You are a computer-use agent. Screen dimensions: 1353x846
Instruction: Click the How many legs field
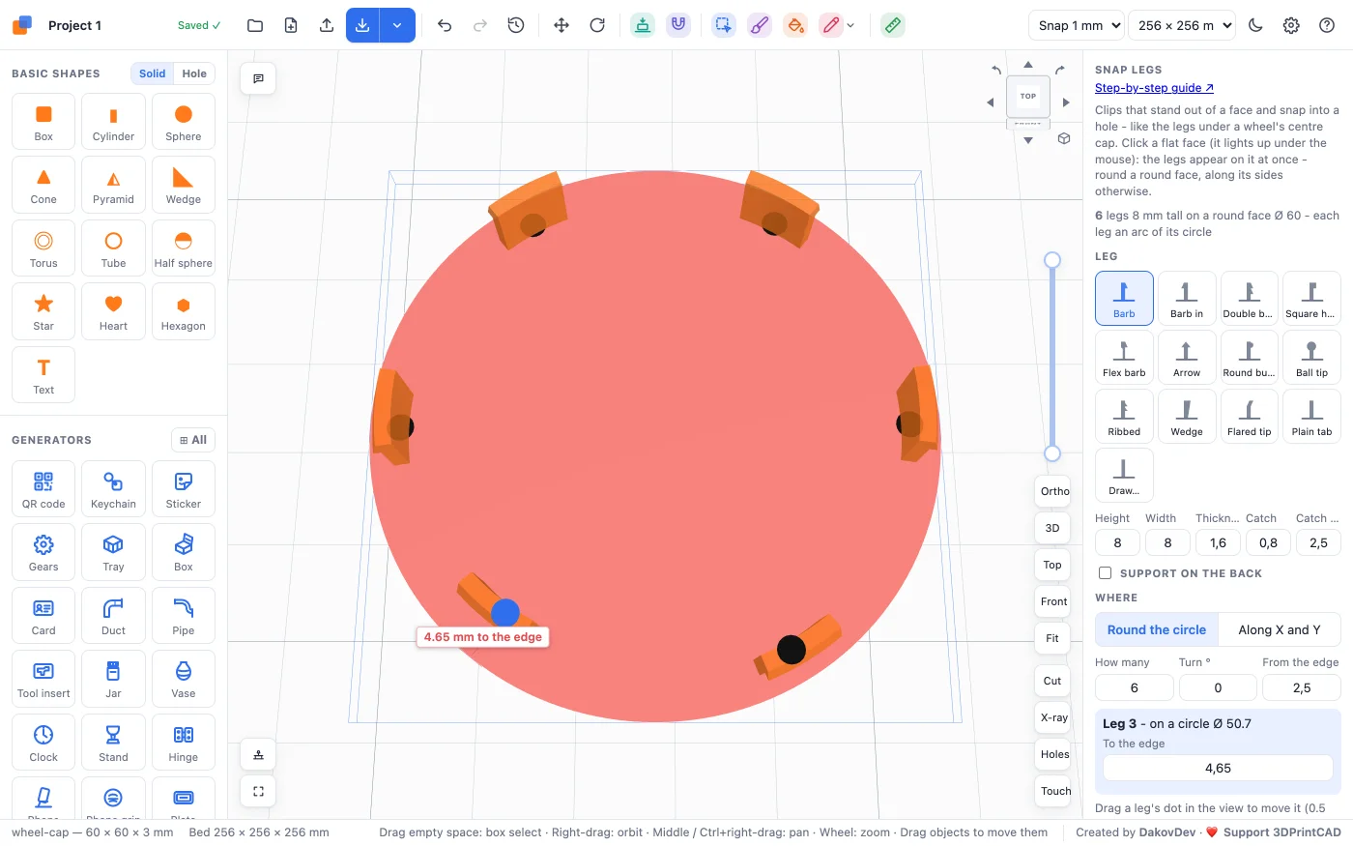point(1134,687)
